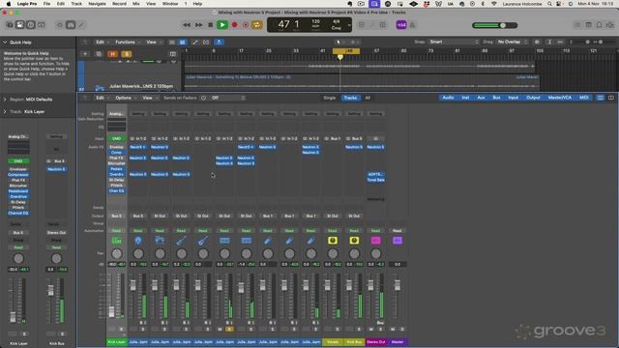
Task: Open the List Editors button at top right
Action: [577, 25]
